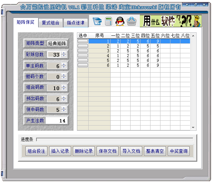
Task: Increase 组合码数 with the up arrow
Action: click(x=64, y=86)
